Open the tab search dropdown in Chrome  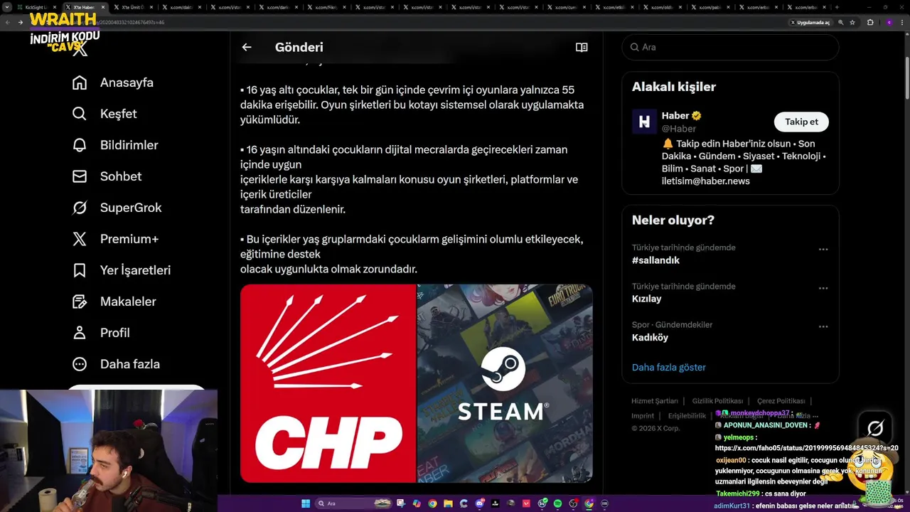7,7
